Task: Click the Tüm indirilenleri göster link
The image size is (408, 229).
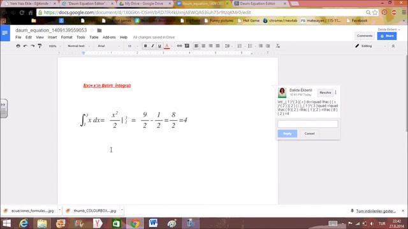Action: (x=375, y=211)
